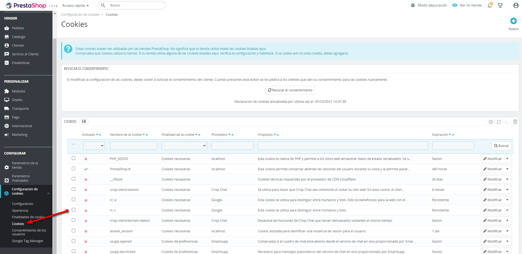This screenshot has height=254, width=522.
Task: Click the export to SQL Manager database icon
Action: [515, 122]
